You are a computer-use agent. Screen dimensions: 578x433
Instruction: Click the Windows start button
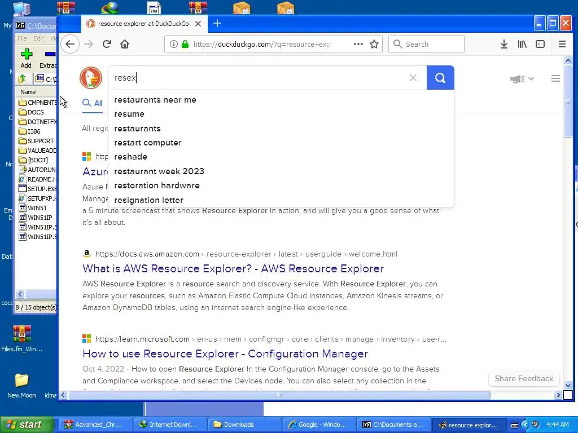26,425
